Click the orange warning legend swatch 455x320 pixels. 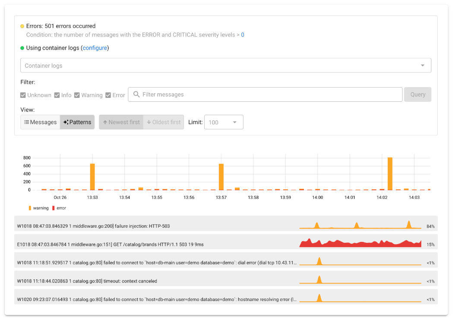(x=30, y=208)
